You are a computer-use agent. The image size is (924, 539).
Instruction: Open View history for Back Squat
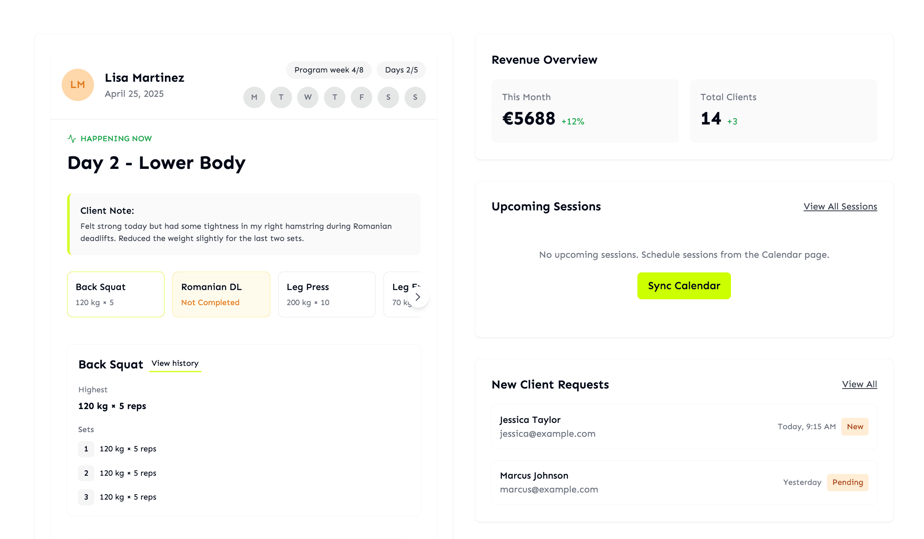[175, 363]
